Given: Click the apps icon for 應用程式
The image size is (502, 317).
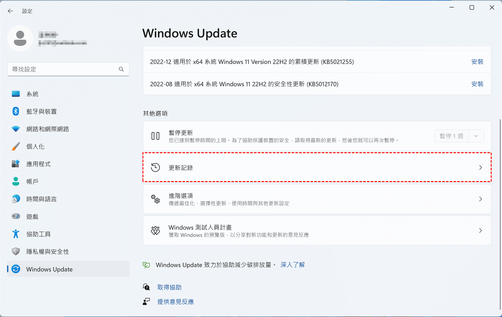Looking at the screenshot, I should pos(16,164).
